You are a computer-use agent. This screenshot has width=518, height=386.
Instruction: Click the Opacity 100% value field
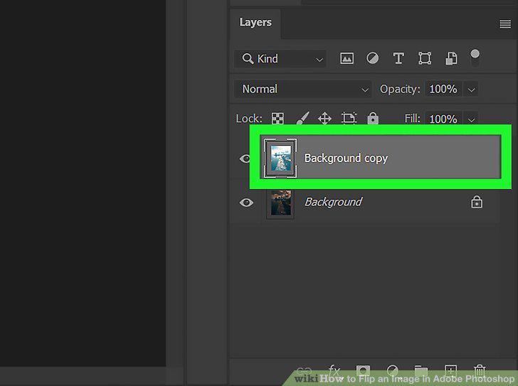[x=444, y=89]
